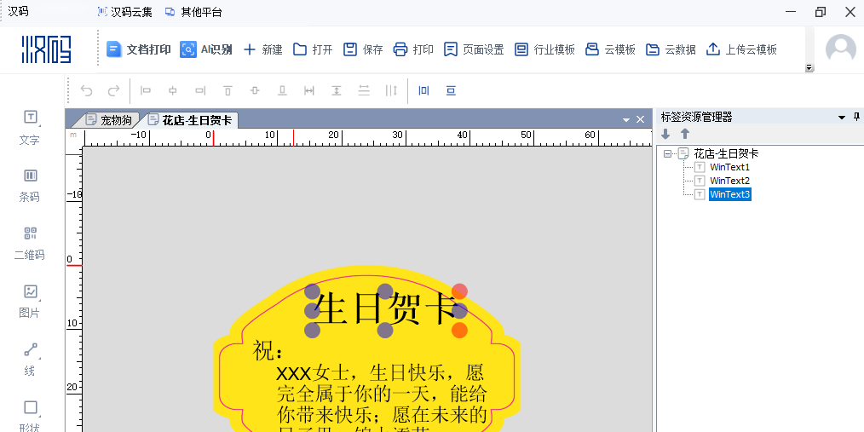The width and height of the screenshot is (864, 432).
Task: Create a new label with 新建
Action: click(x=262, y=49)
